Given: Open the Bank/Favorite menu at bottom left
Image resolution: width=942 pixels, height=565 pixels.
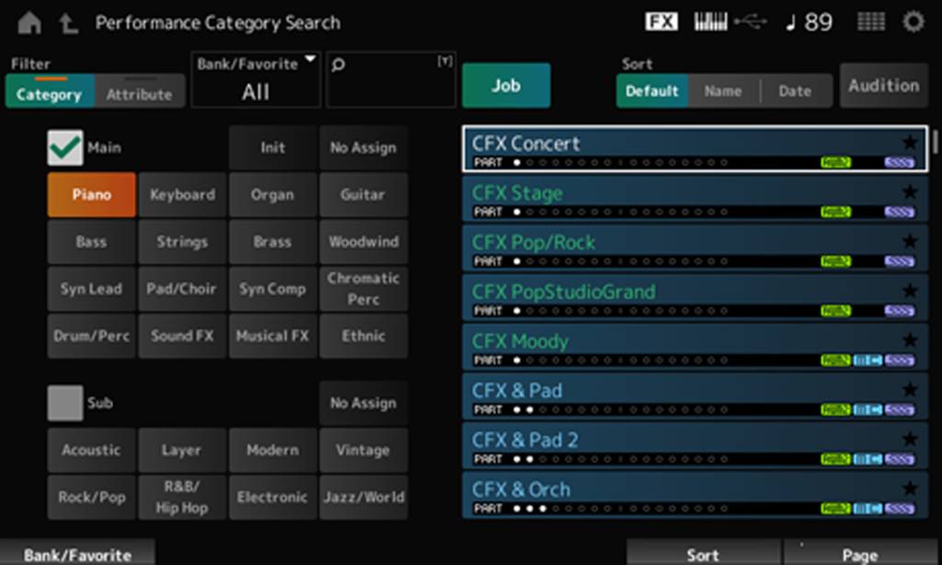Looking at the screenshot, I should pyautogui.click(x=76, y=554).
